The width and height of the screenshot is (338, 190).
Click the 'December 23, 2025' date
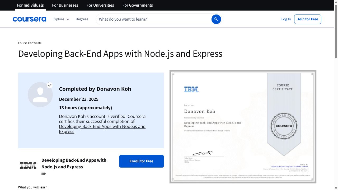(x=79, y=99)
